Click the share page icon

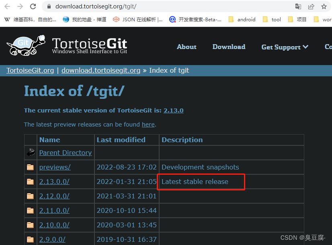pyautogui.click(x=311, y=6)
